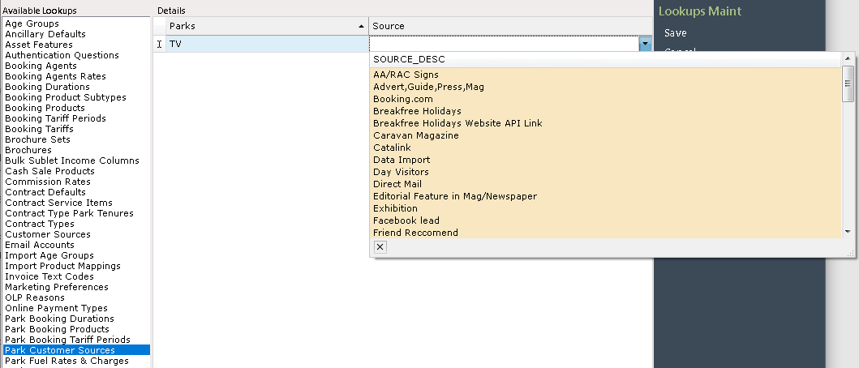This screenshot has width=859, height=368.
Task: Choose Facebook lead in the source list
Action: (406, 220)
